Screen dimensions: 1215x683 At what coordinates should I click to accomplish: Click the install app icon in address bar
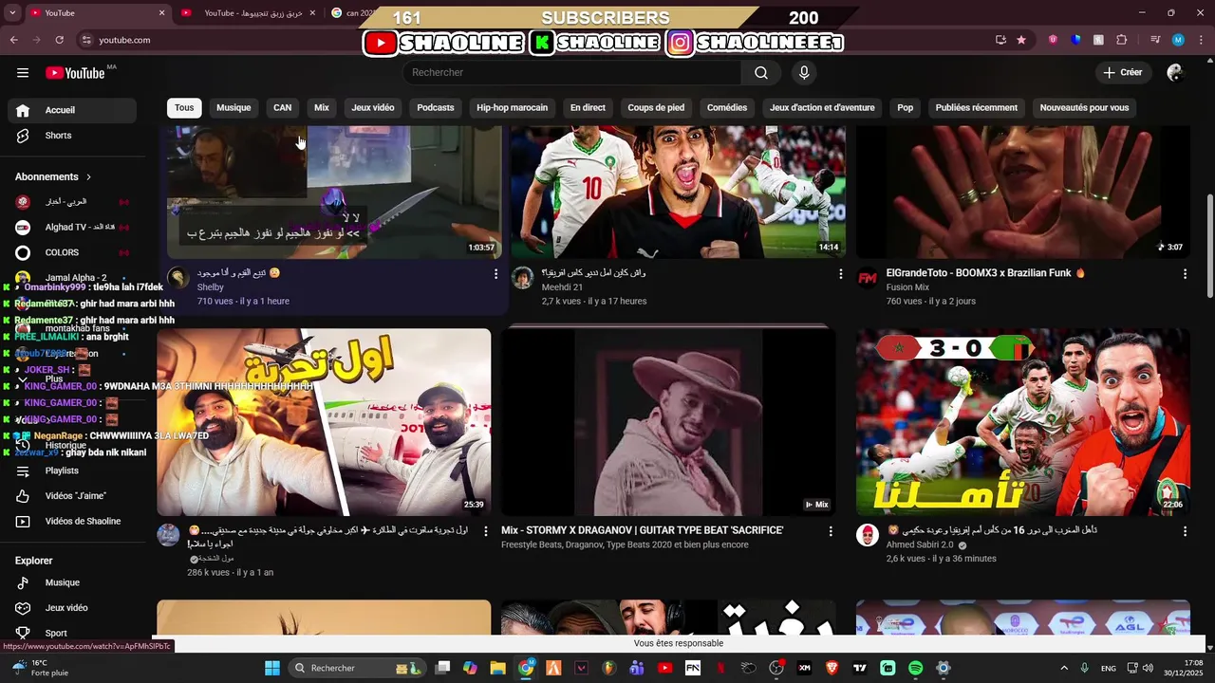pos(1000,40)
